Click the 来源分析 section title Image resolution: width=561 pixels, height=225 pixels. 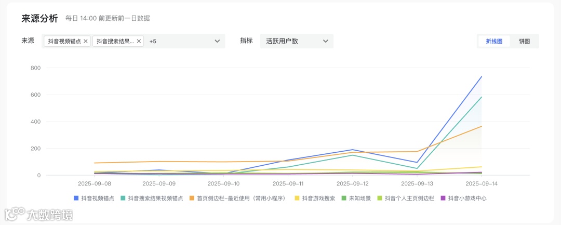pyautogui.click(x=39, y=19)
